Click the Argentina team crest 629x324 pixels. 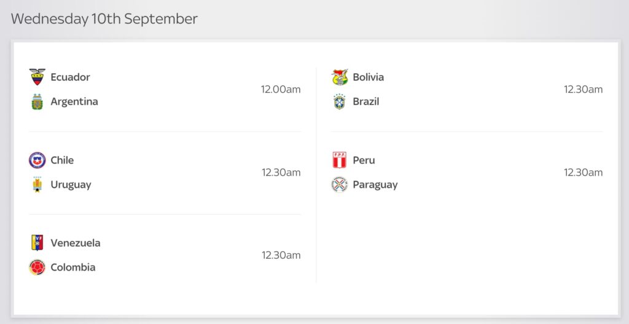click(x=37, y=102)
